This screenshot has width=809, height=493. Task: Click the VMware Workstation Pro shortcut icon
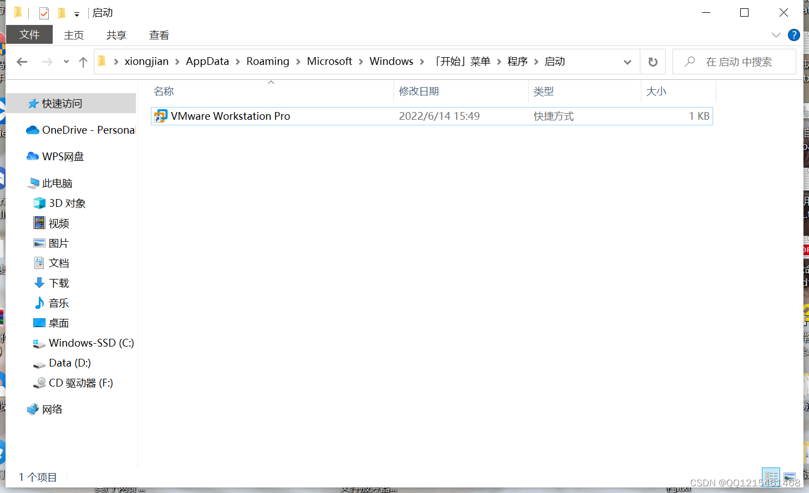click(160, 116)
